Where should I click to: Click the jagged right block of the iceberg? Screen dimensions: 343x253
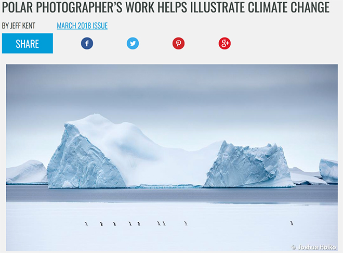click(248, 166)
